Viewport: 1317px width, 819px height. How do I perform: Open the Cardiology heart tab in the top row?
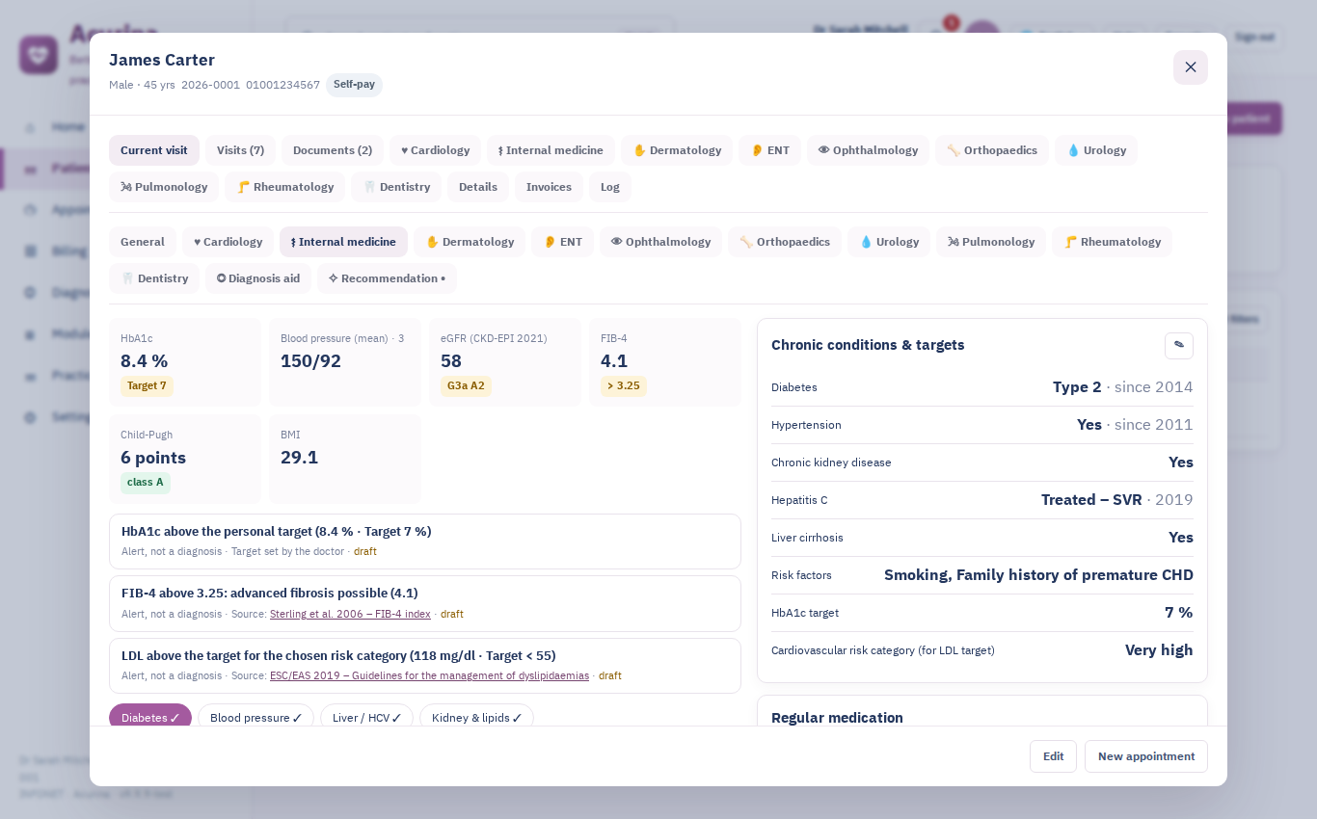pyautogui.click(x=435, y=150)
